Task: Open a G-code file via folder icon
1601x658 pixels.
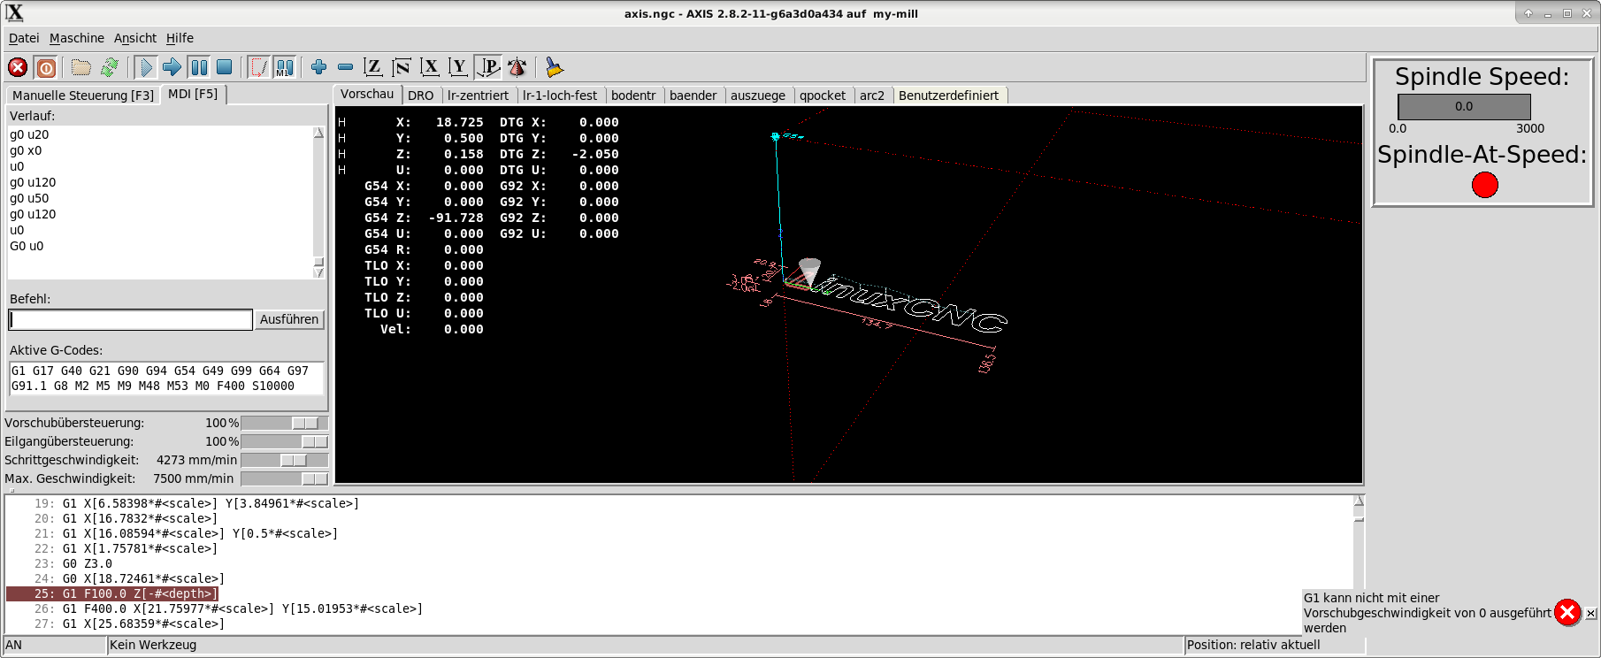Action: tap(81, 67)
